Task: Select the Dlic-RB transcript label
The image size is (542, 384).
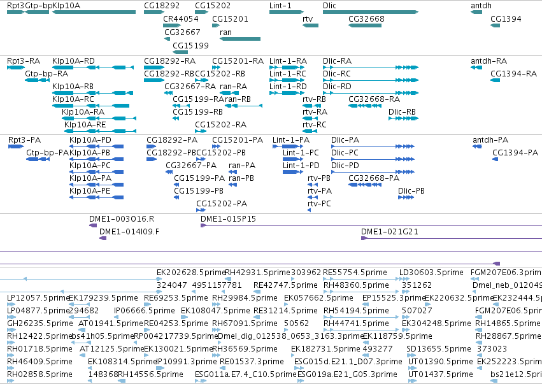Action: tap(402, 112)
